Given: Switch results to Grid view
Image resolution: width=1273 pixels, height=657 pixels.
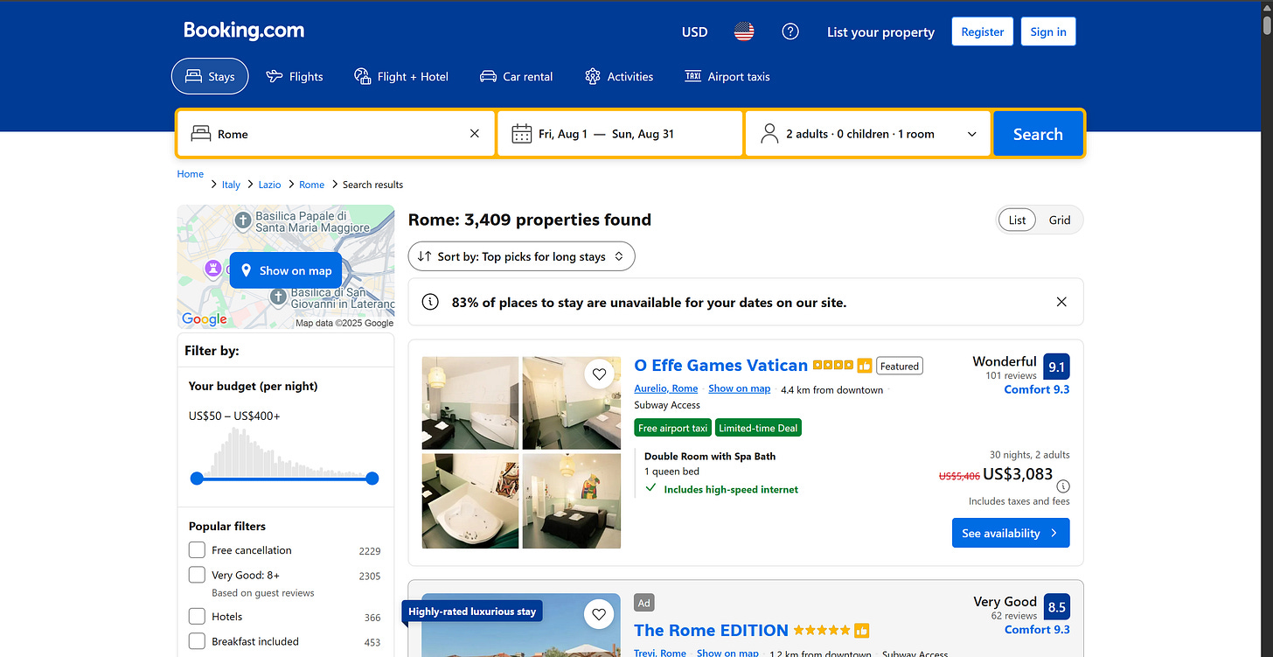Looking at the screenshot, I should tap(1060, 220).
